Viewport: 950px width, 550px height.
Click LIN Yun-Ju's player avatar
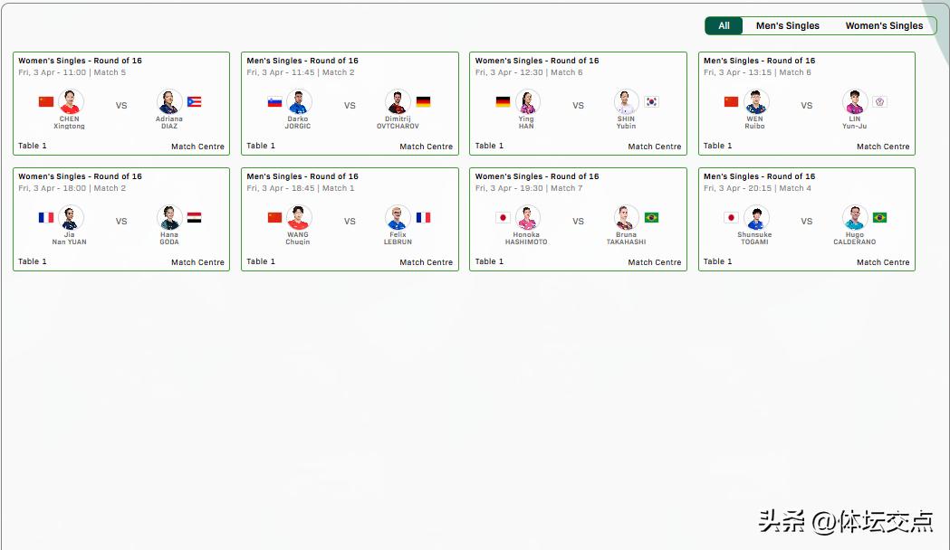pyautogui.click(x=854, y=101)
